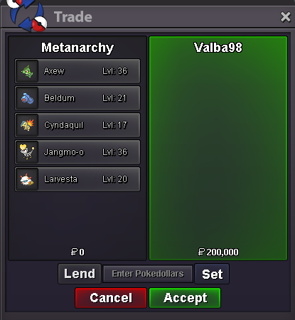Click the Set button
The width and height of the screenshot is (295, 320).
pos(212,274)
